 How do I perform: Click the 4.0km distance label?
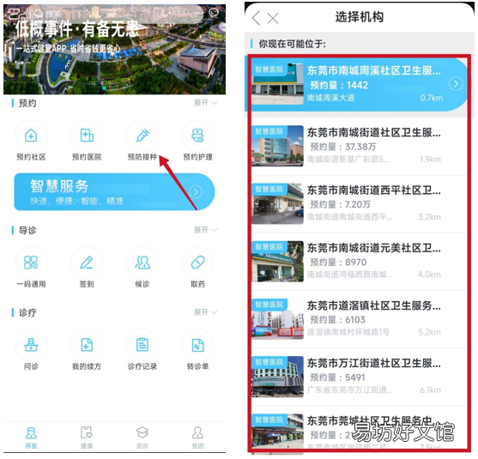429,275
